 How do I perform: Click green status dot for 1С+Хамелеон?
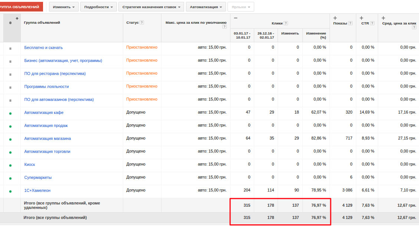pyautogui.click(x=10, y=191)
